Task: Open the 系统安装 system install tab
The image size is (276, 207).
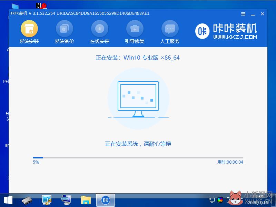Action: click(x=29, y=32)
